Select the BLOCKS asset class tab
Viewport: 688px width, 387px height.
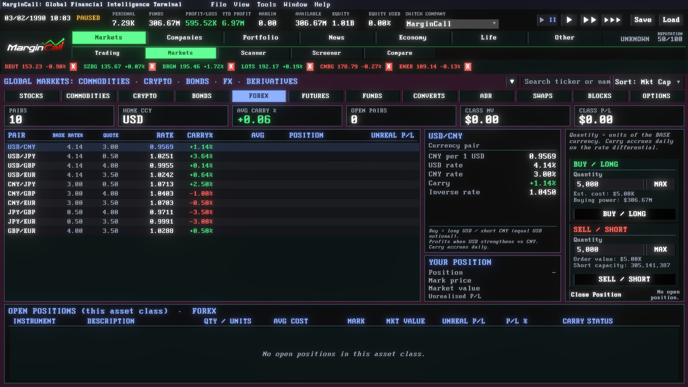(x=599, y=96)
